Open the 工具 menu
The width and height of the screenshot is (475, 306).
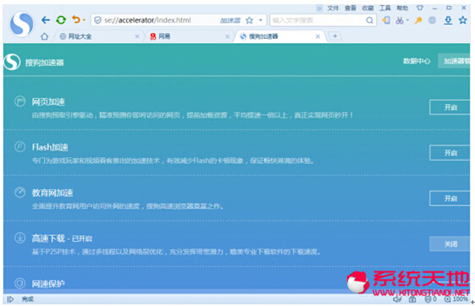385,8
